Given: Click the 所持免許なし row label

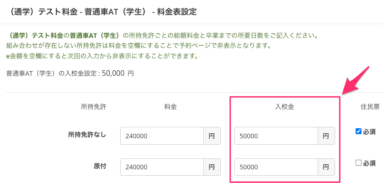Looking at the screenshot, I should click(87, 135).
